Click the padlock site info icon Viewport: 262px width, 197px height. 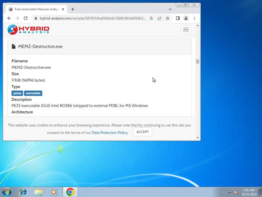36,18
